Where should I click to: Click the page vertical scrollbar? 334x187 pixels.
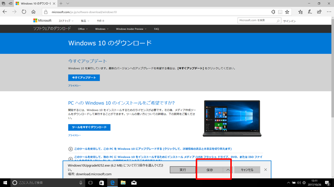pos(333,68)
